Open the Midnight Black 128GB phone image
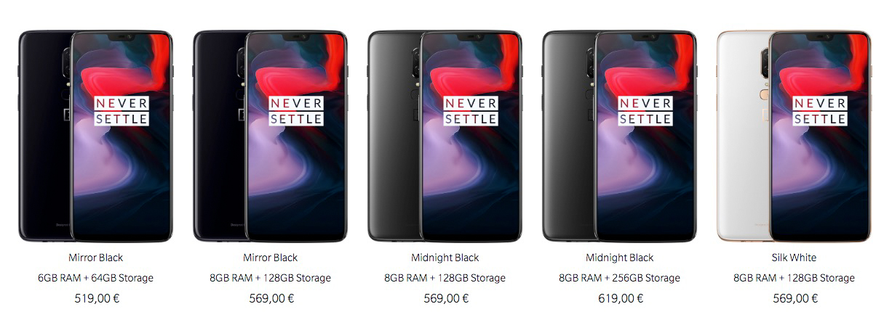 point(445,136)
